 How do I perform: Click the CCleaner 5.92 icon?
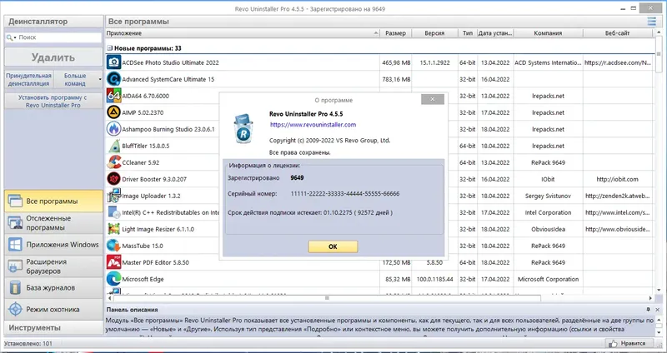tap(113, 162)
